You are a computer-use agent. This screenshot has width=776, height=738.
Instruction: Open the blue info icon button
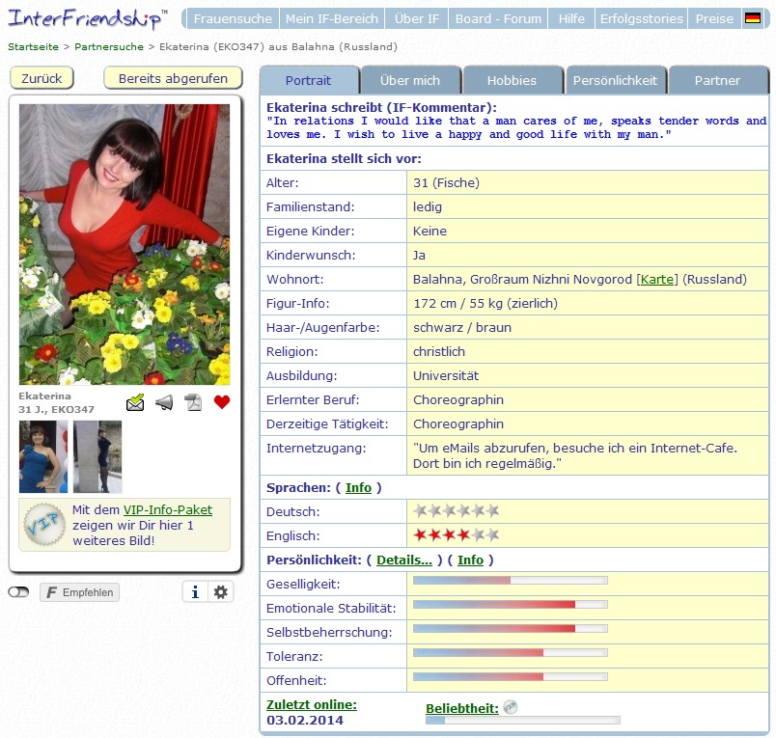[x=195, y=592]
